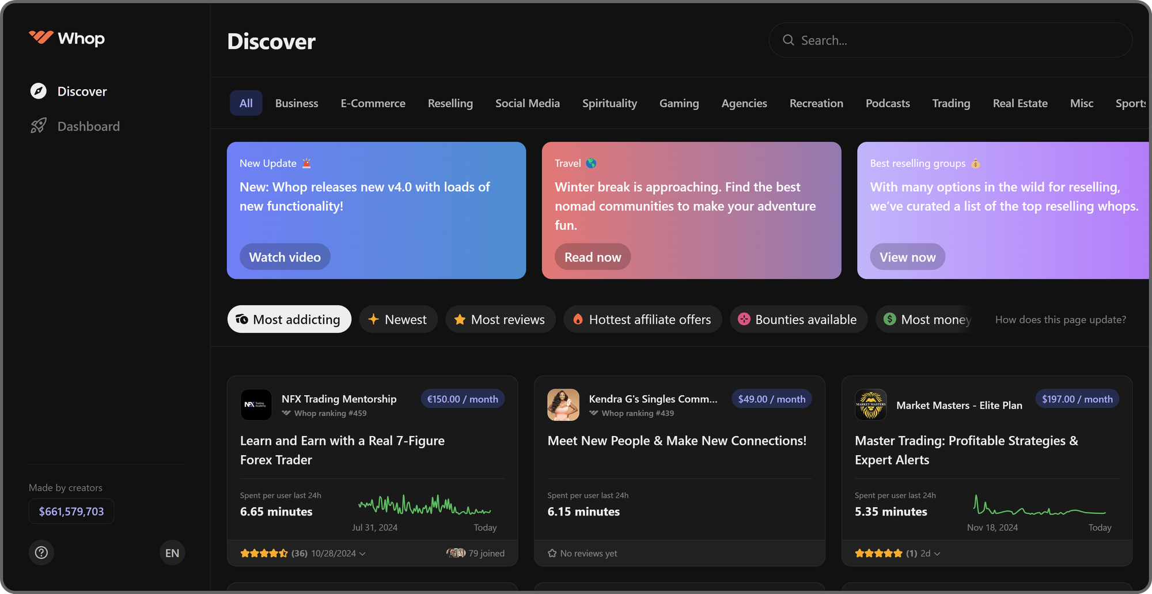Open the Real Estate tab

pos(1020,103)
